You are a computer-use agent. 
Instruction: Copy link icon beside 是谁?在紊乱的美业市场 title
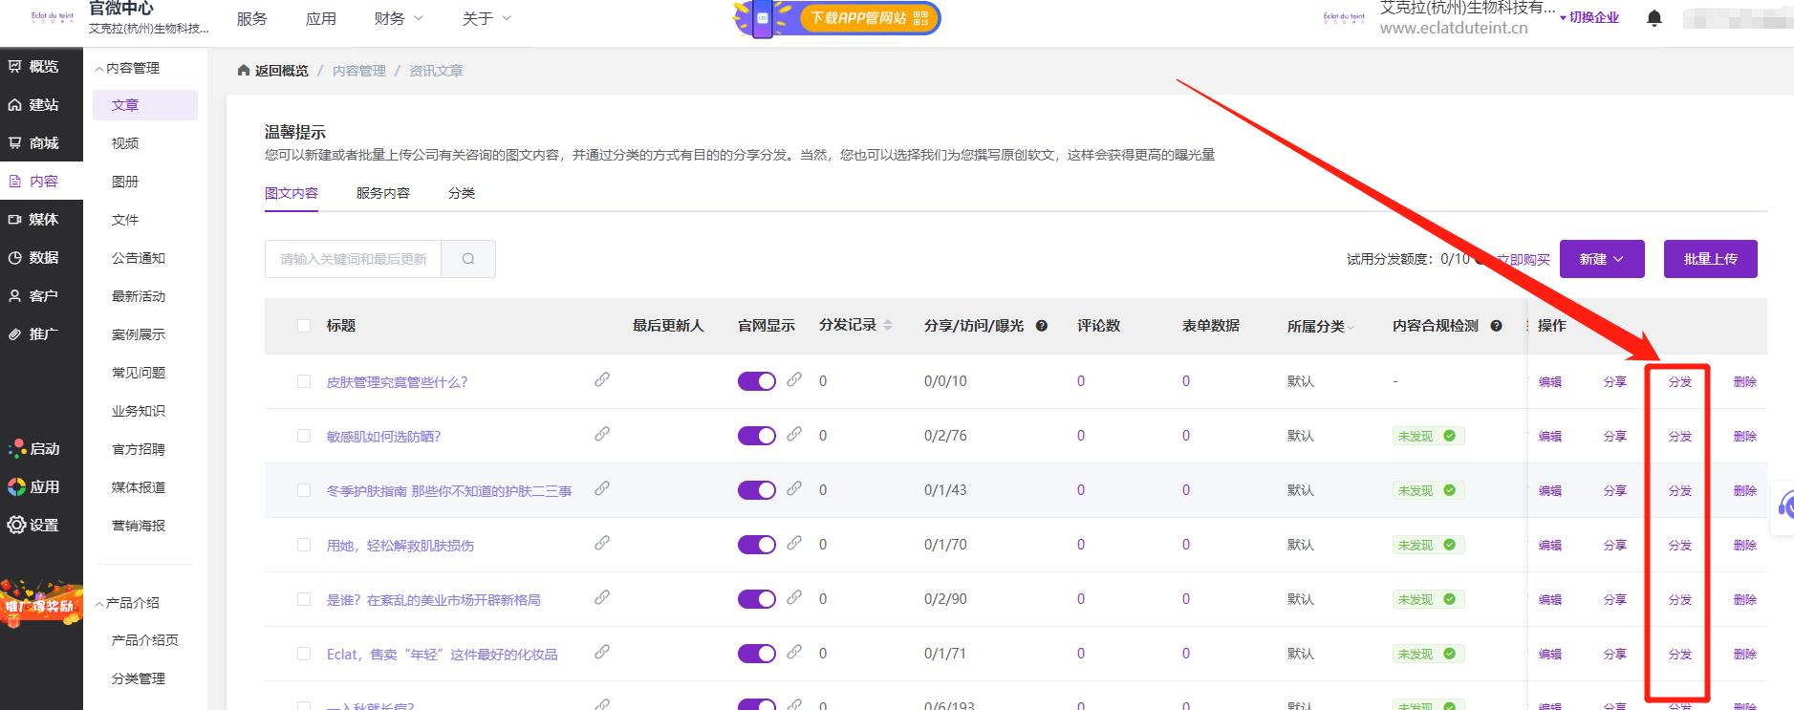pyautogui.click(x=602, y=597)
